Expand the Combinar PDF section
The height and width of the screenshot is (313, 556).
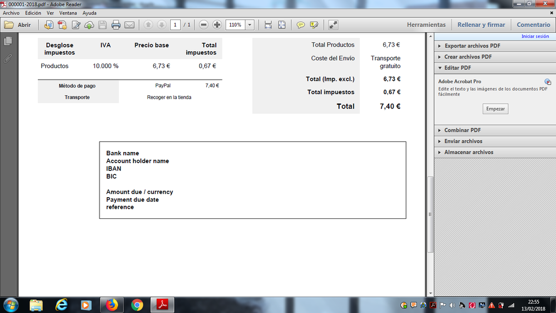[495, 130]
